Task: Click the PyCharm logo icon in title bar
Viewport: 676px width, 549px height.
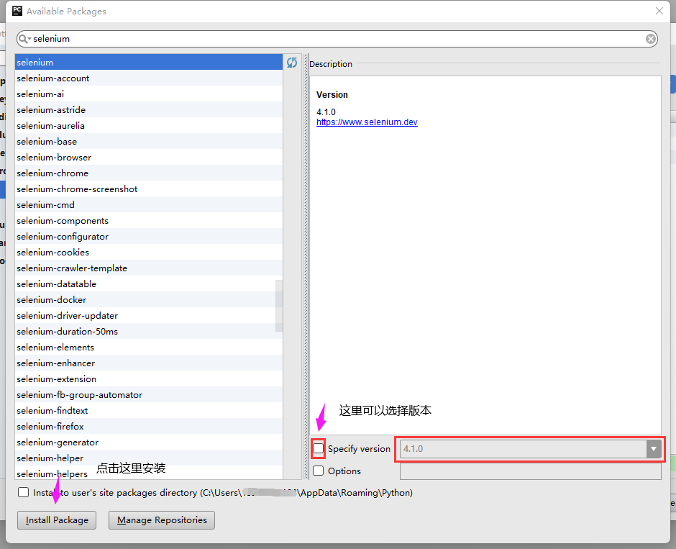Action: click(x=17, y=11)
